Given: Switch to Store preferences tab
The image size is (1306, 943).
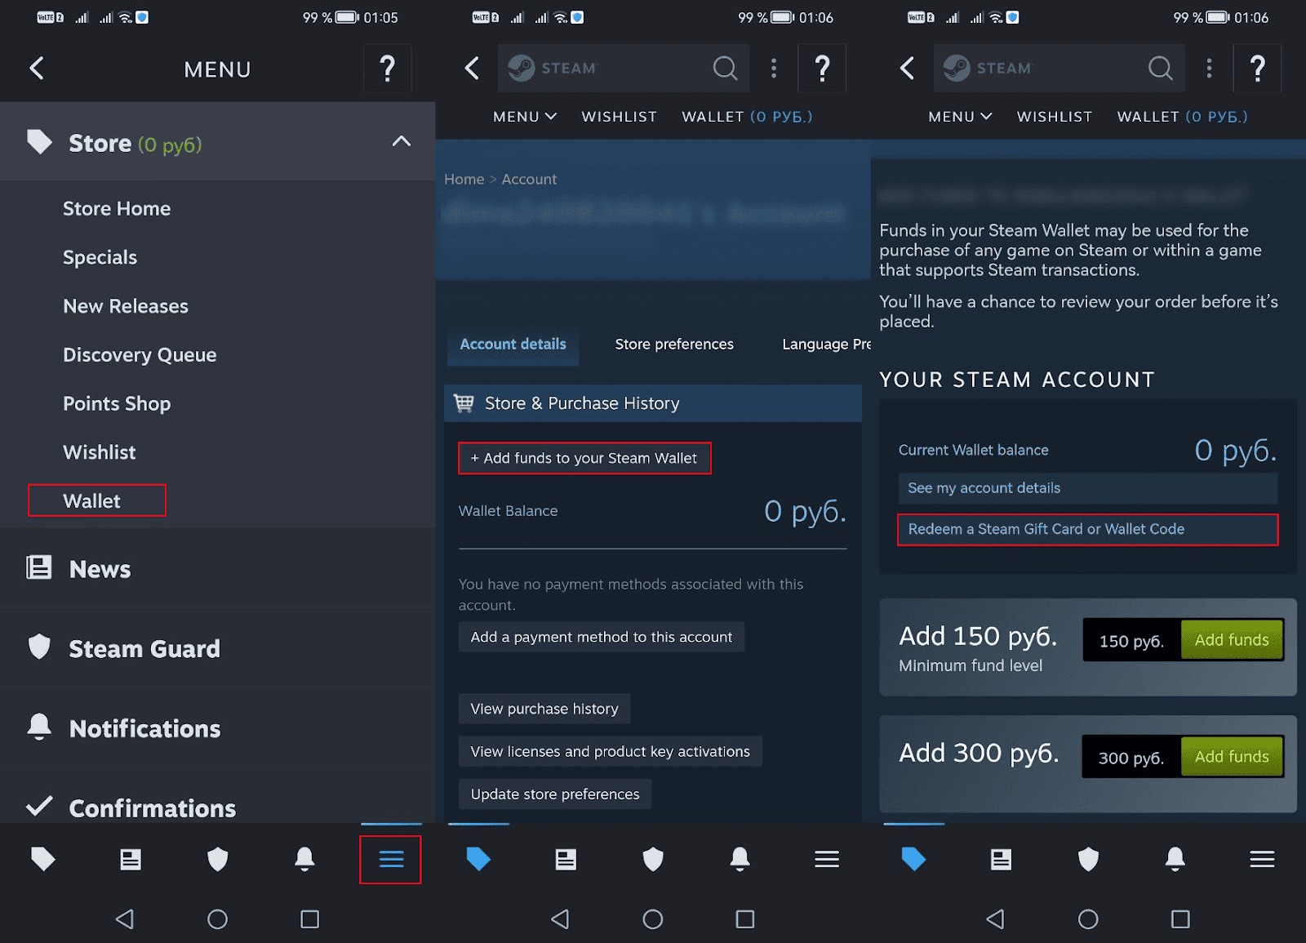Looking at the screenshot, I should tap(674, 345).
